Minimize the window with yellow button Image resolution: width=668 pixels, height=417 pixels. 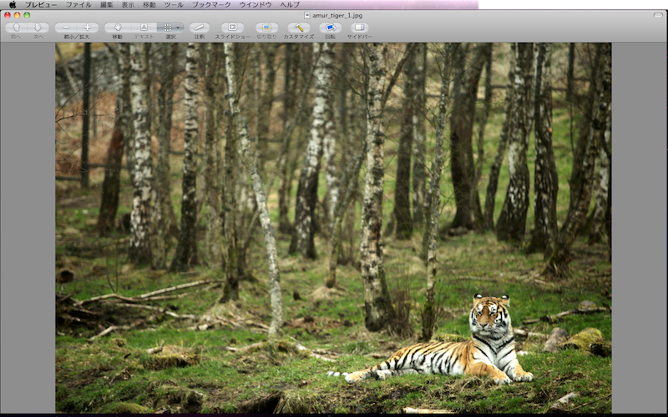point(17,15)
